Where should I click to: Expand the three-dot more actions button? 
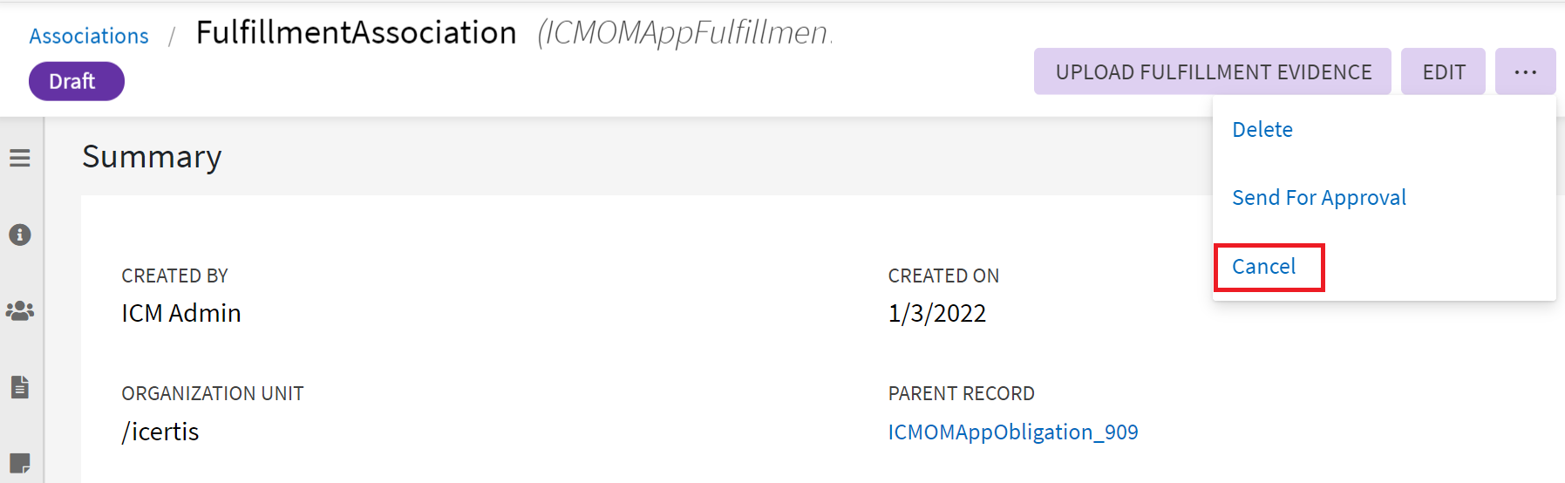[1525, 71]
